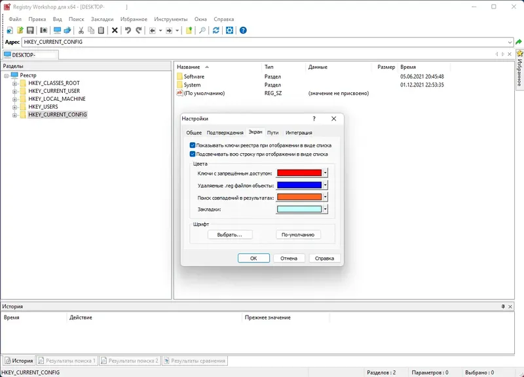The width and height of the screenshot is (524, 377).
Task: Click the Справка button in dialog
Action: (324, 258)
